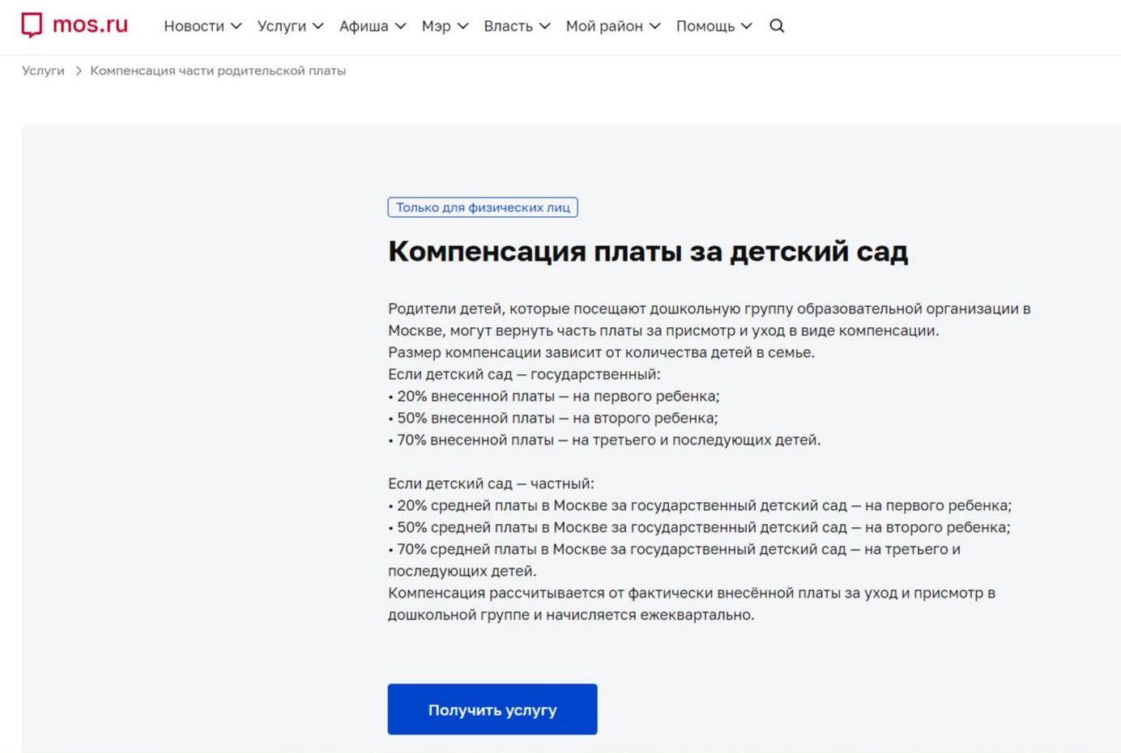The height and width of the screenshot is (753, 1121).
Task: Open the Новости menu
Action: coord(202,26)
